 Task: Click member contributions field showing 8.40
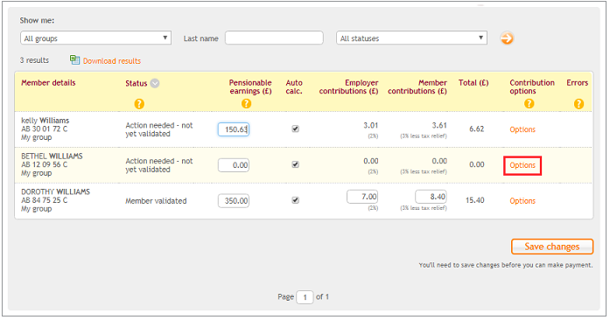431,197
